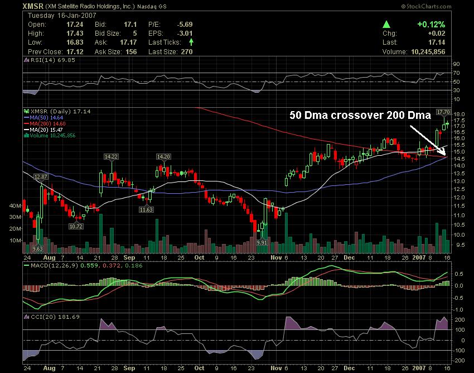This screenshot has width=474, height=373.
Task: Click the Nasdaq GS exchange label
Action: click(152, 6)
